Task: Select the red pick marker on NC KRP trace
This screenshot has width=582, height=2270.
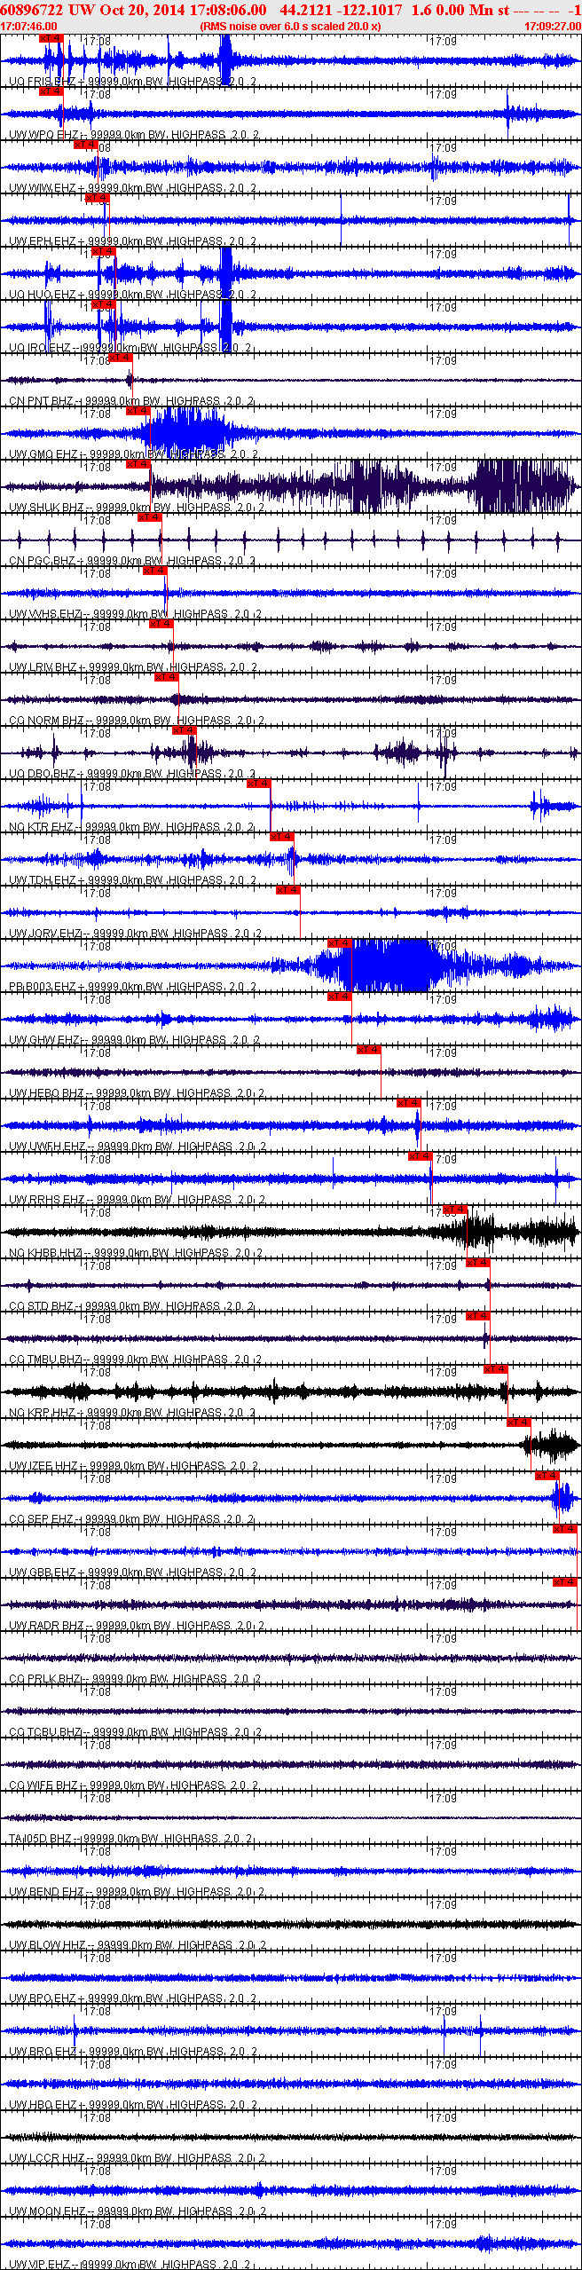Action: (495, 1369)
